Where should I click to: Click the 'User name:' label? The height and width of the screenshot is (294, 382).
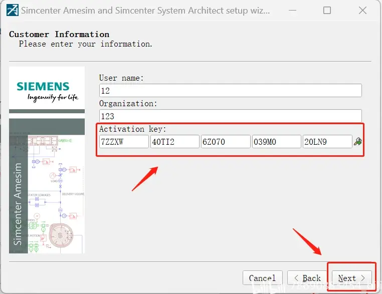click(x=121, y=78)
